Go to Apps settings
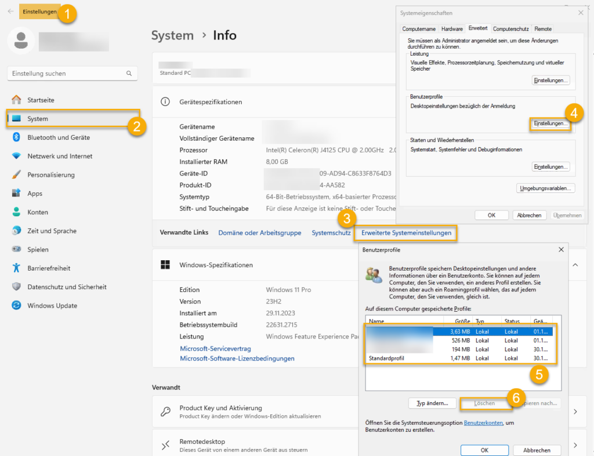The image size is (594, 456). tap(35, 194)
